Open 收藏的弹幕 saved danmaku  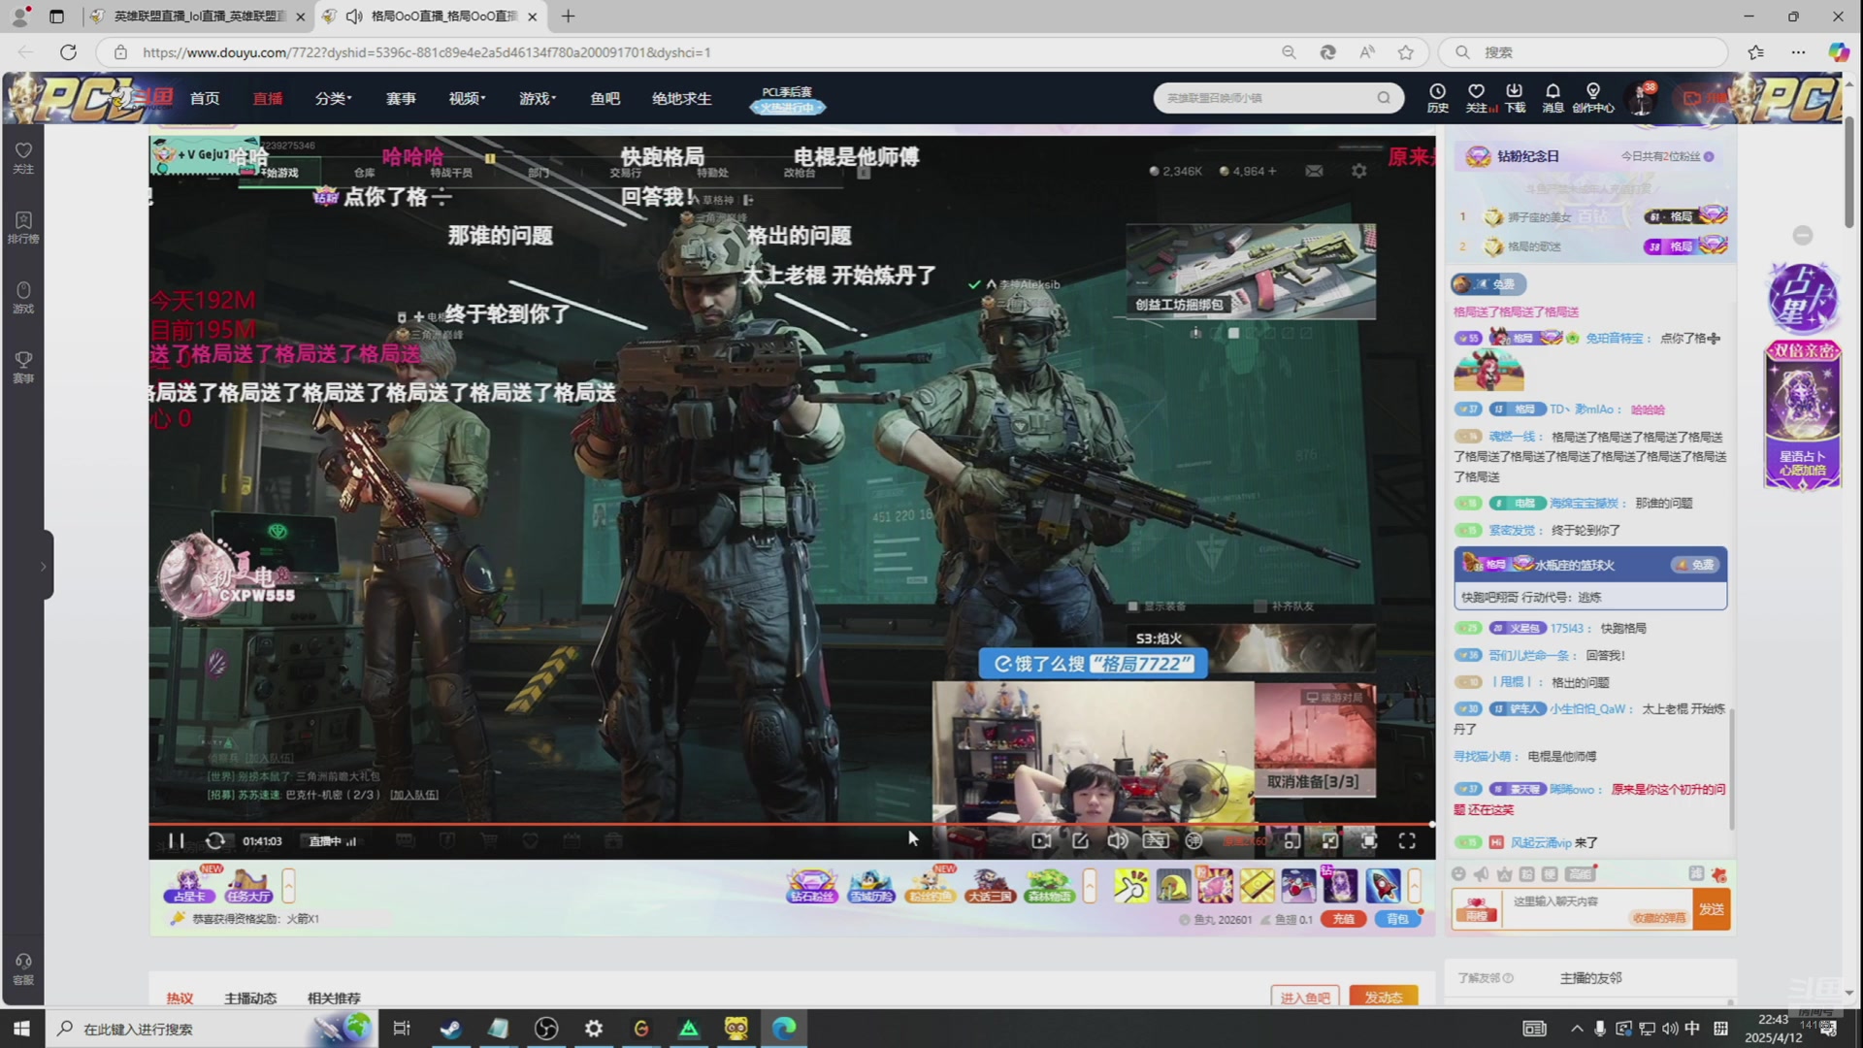click(1658, 917)
